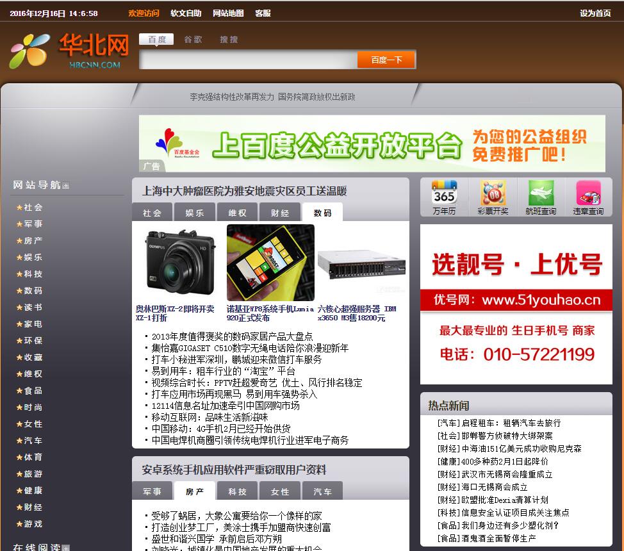Viewport: 624px width, 551px height.
Task: Go to 娱乐 in sidebar navigation
Action: click(x=33, y=258)
